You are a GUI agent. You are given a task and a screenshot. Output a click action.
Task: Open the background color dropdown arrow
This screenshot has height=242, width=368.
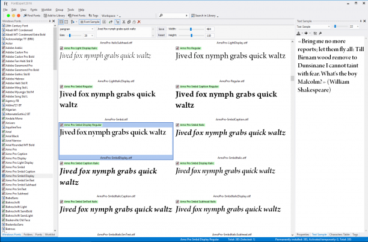(310, 33)
